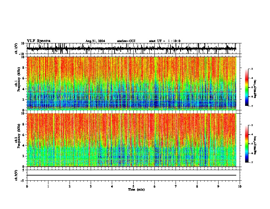Click time axis tick label "3"
This screenshot has width=270, height=209.
coord(91,186)
